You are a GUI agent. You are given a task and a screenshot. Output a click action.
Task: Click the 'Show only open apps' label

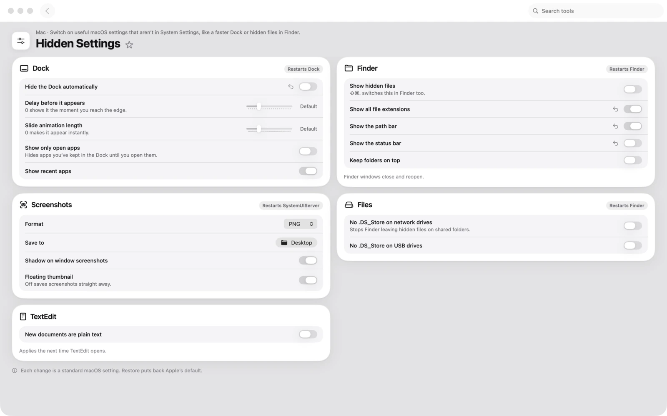pos(52,148)
